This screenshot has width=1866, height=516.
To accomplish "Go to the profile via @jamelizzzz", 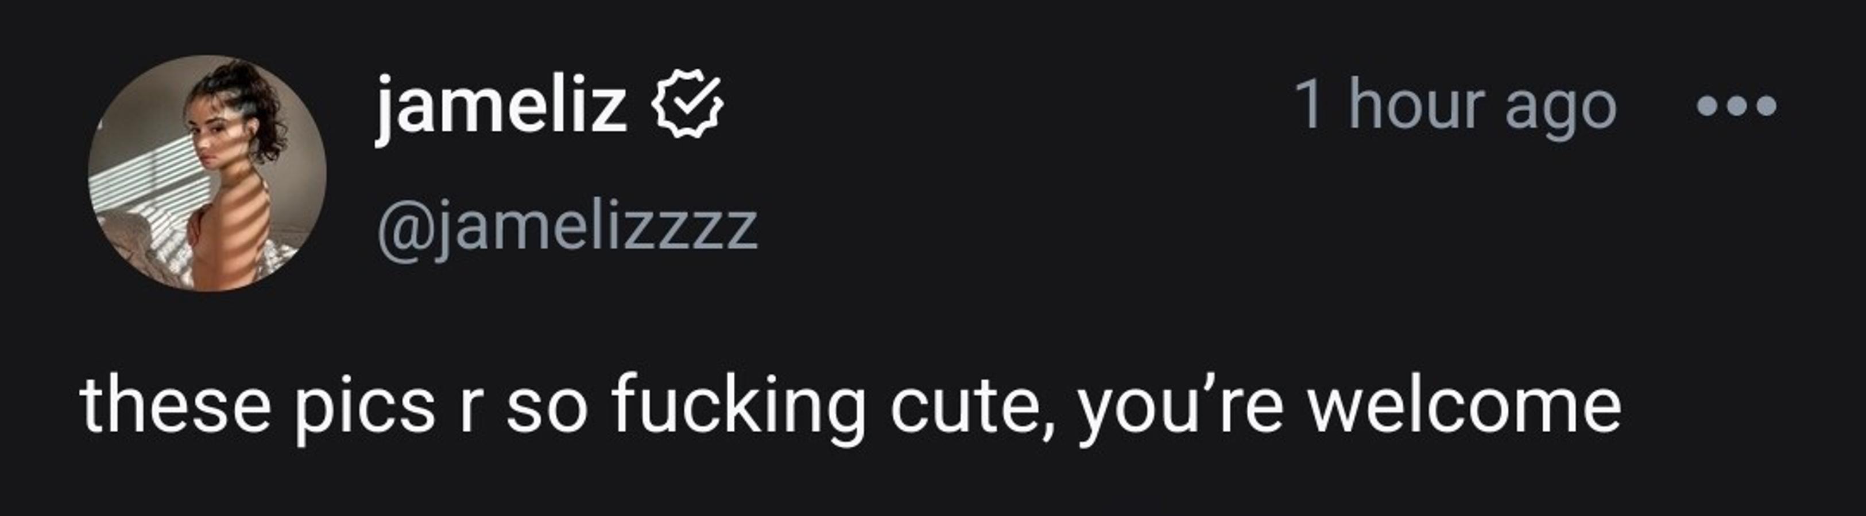I will [x=567, y=226].
